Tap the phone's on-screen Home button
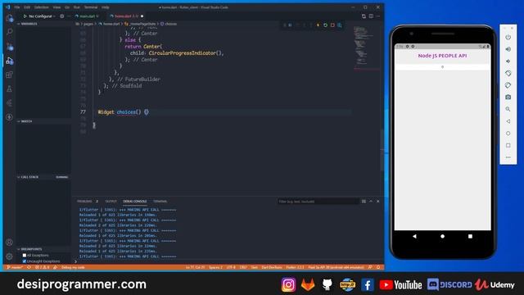 click(x=442, y=236)
